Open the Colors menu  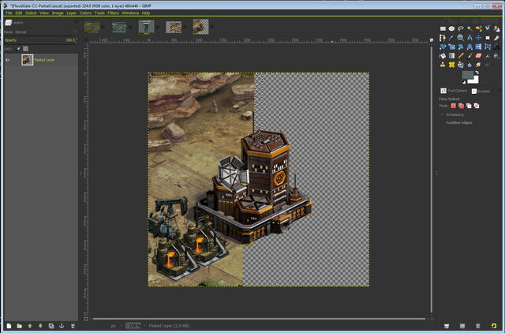[x=85, y=13]
